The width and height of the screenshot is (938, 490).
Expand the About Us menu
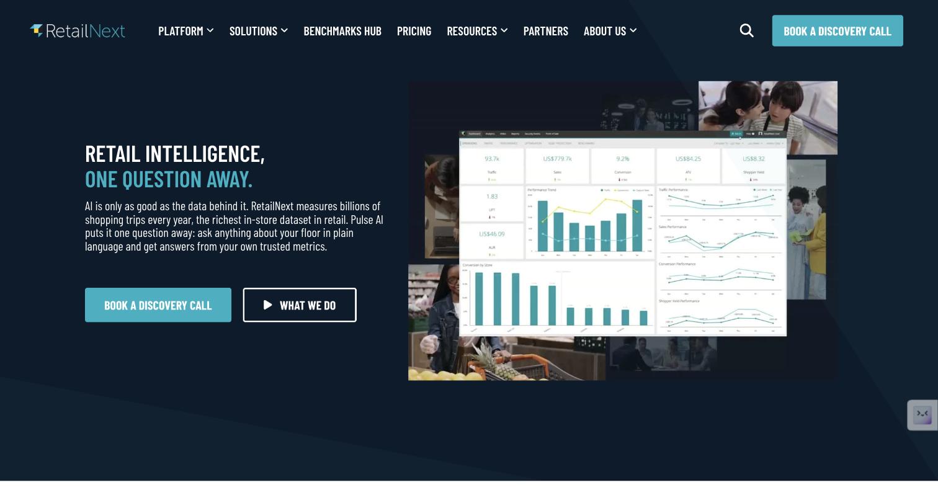click(x=610, y=30)
